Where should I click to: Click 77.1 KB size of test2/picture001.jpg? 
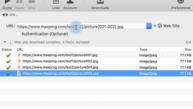[186, 67]
